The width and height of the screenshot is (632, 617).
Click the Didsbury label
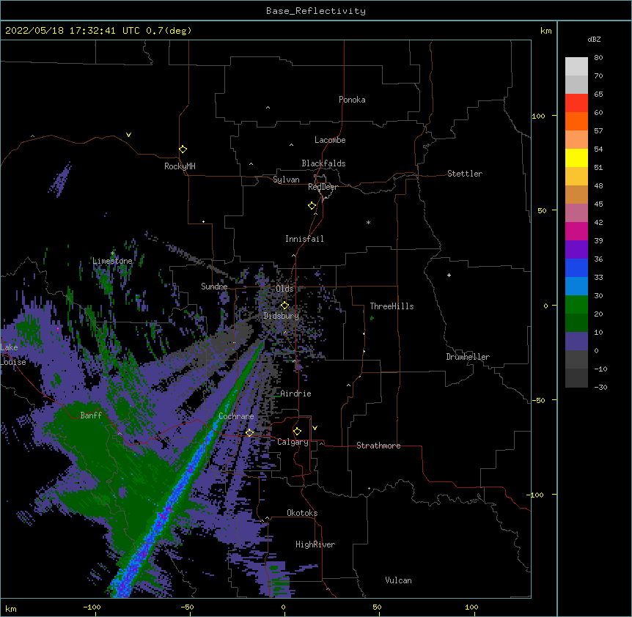pyautogui.click(x=282, y=316)
